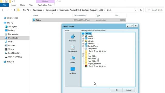Click the Downloads arrow icon in sidebar

(x=6, y=38)
